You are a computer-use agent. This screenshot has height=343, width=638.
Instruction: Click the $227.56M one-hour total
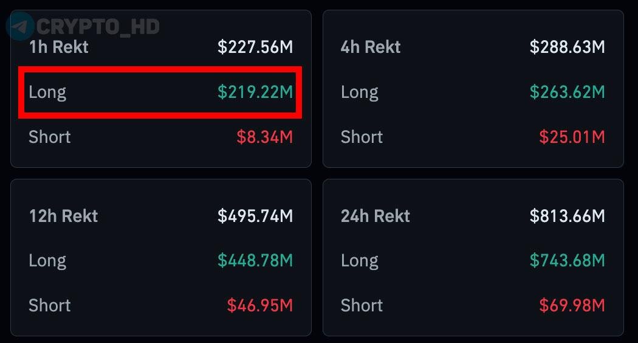point(255,47)
